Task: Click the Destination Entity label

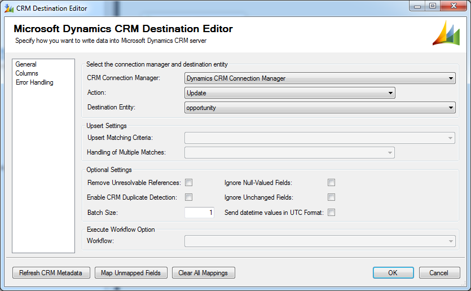Action: pyautogui.click(x=112, y=107)
